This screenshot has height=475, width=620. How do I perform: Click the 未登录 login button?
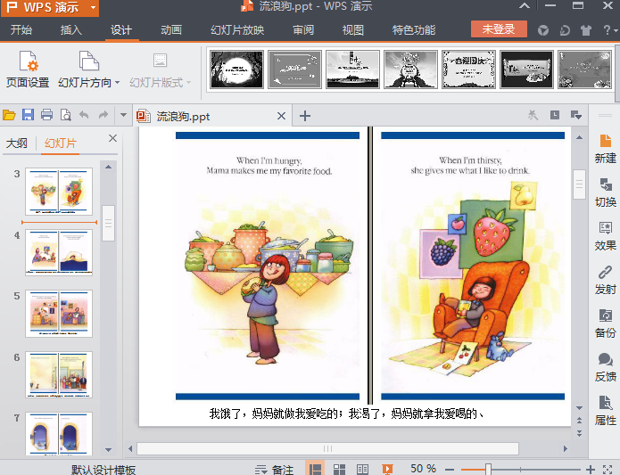tap(499, 29)
